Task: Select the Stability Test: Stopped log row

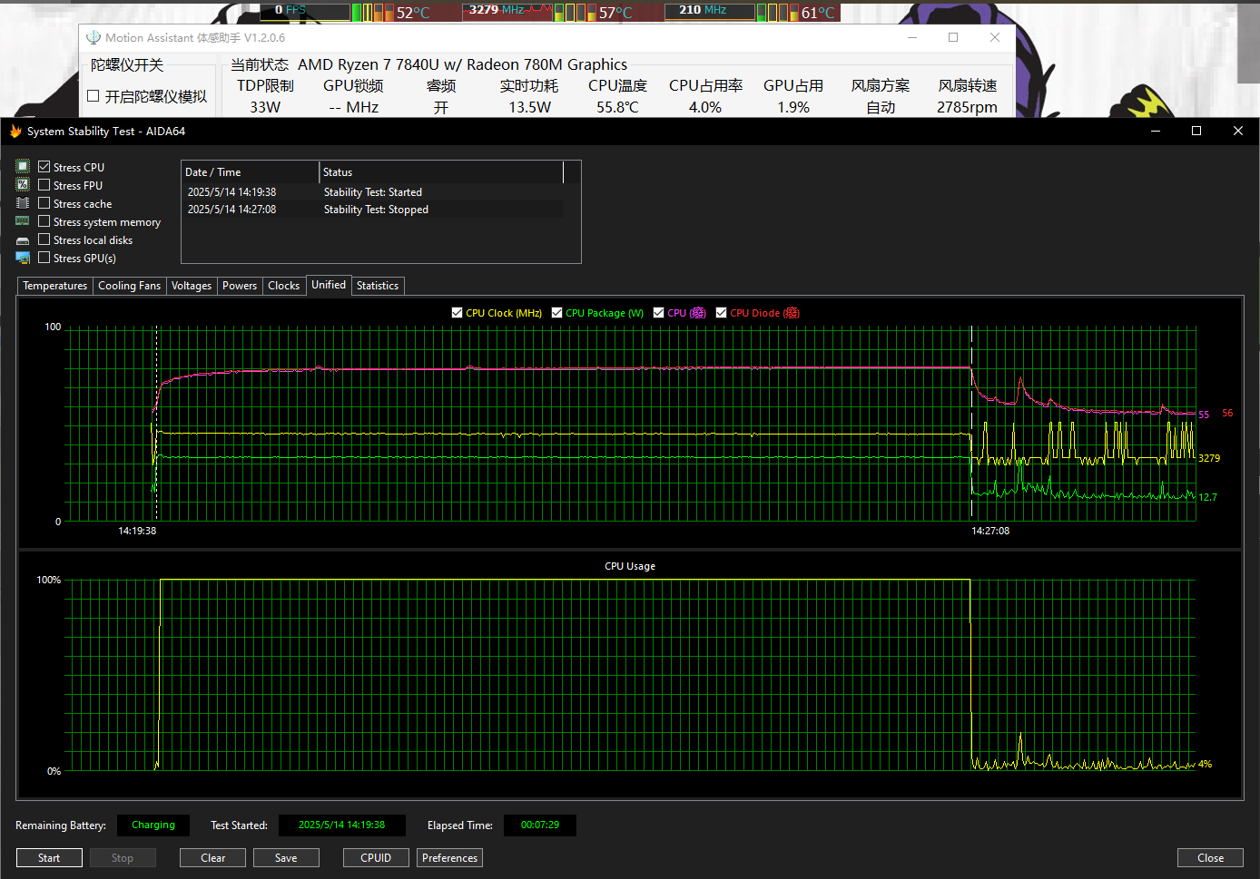Action: (x=376, y=210)
